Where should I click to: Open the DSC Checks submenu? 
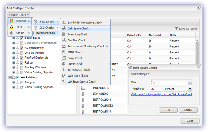[46, 28]
